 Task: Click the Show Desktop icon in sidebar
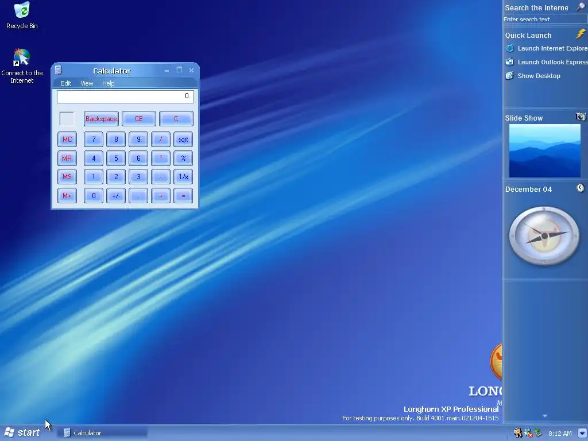(x=510, y=76)
